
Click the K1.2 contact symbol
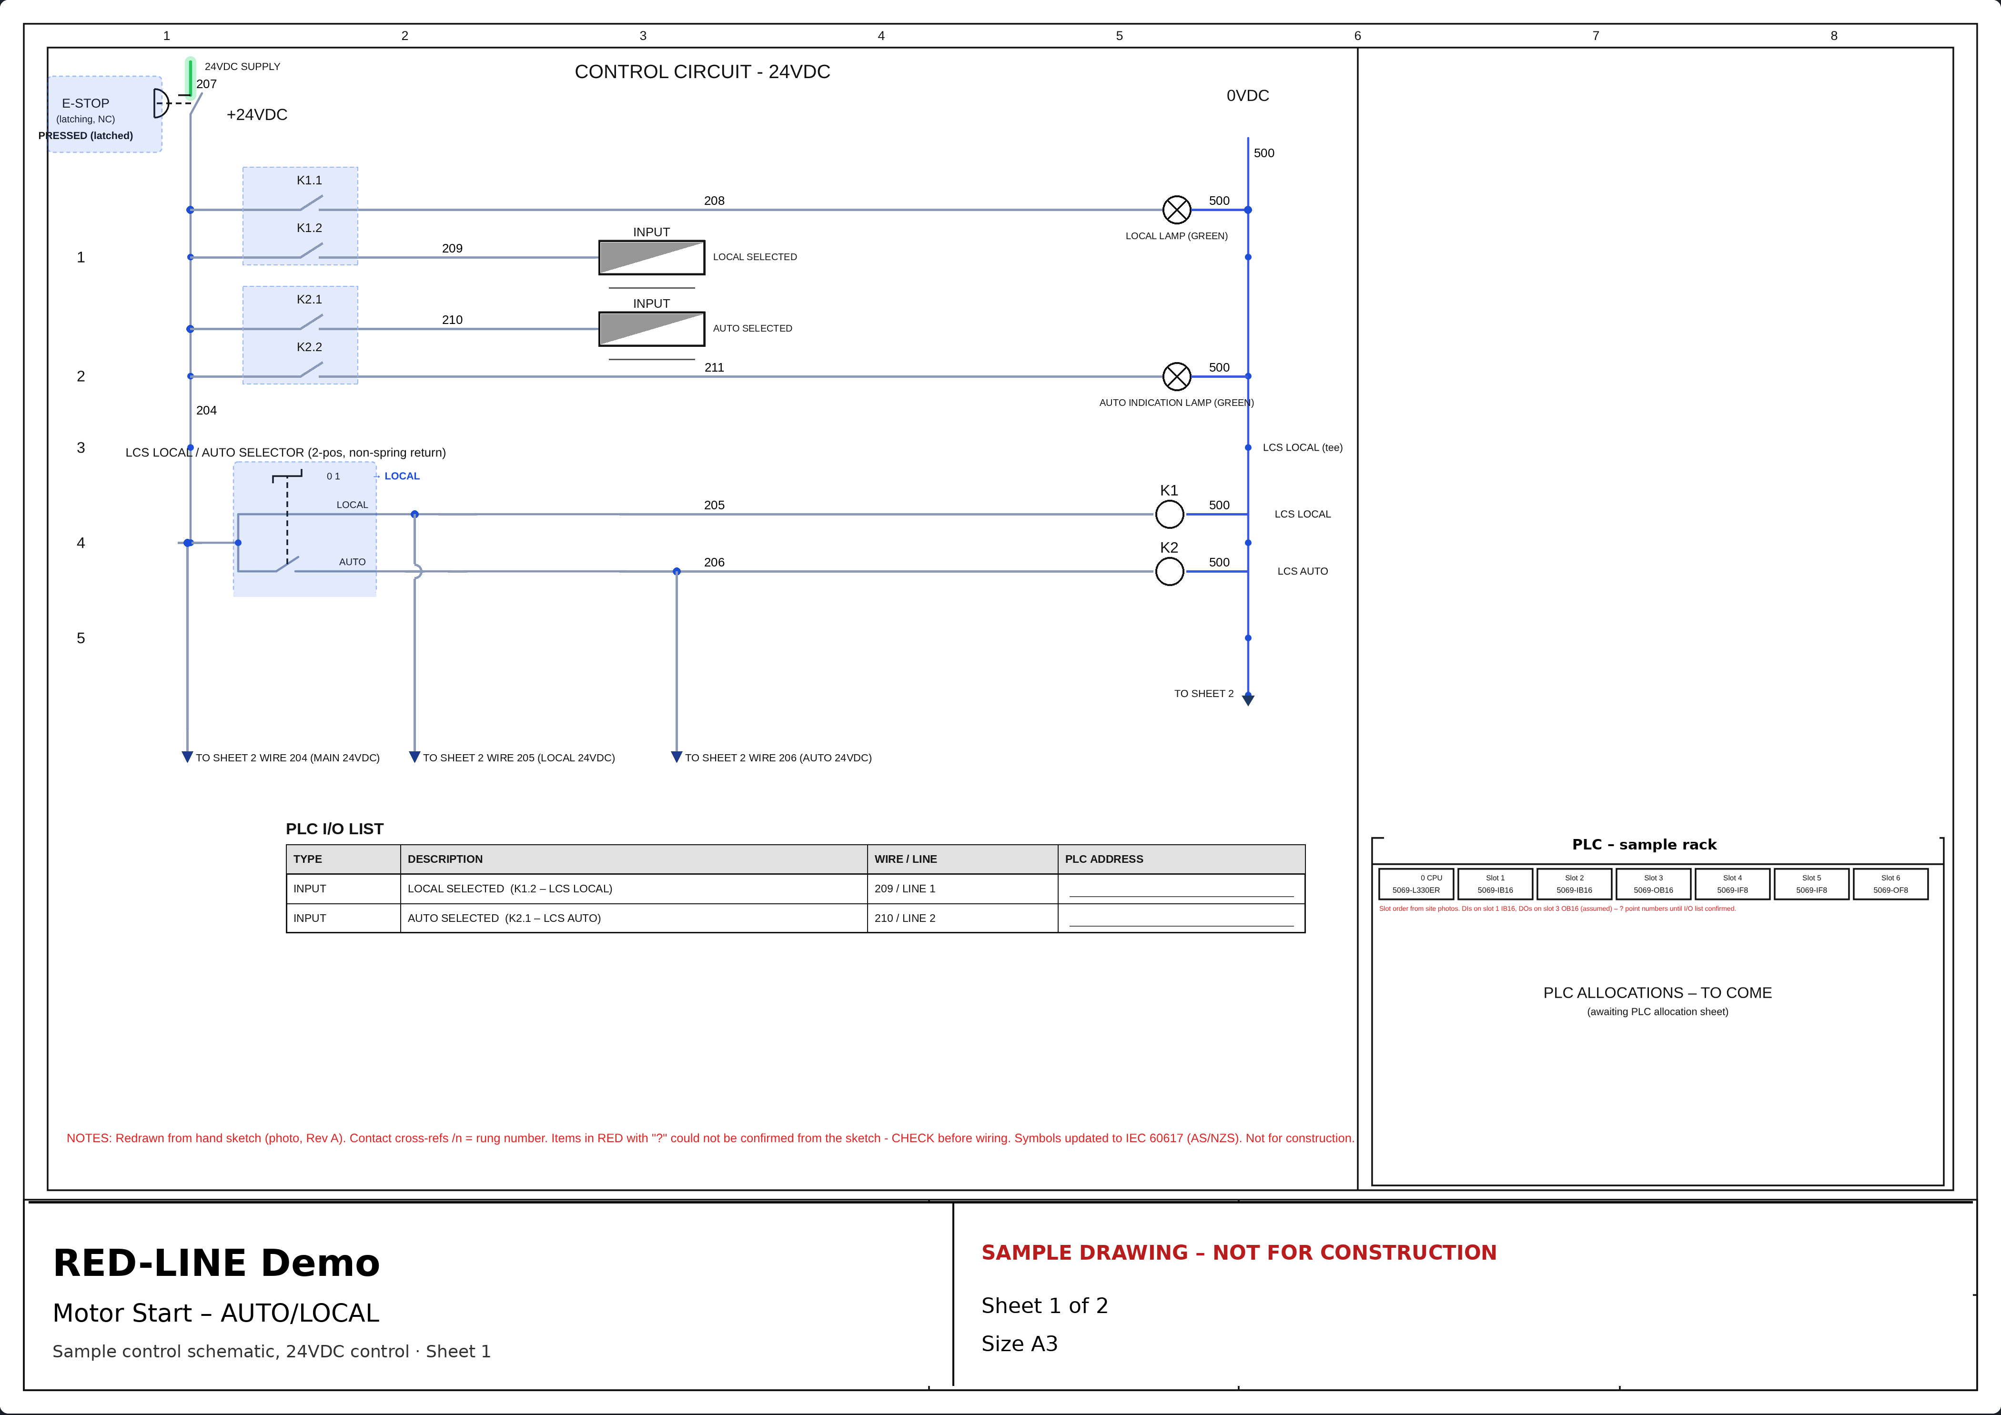(310, 252)
